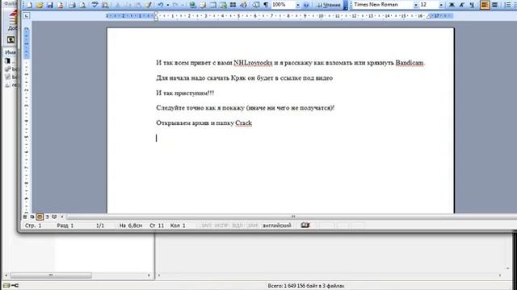The height and width of the screenshot is (290, 517).
Task: Click the line 'И так приступим!!!'
Action: coord(185,93)
